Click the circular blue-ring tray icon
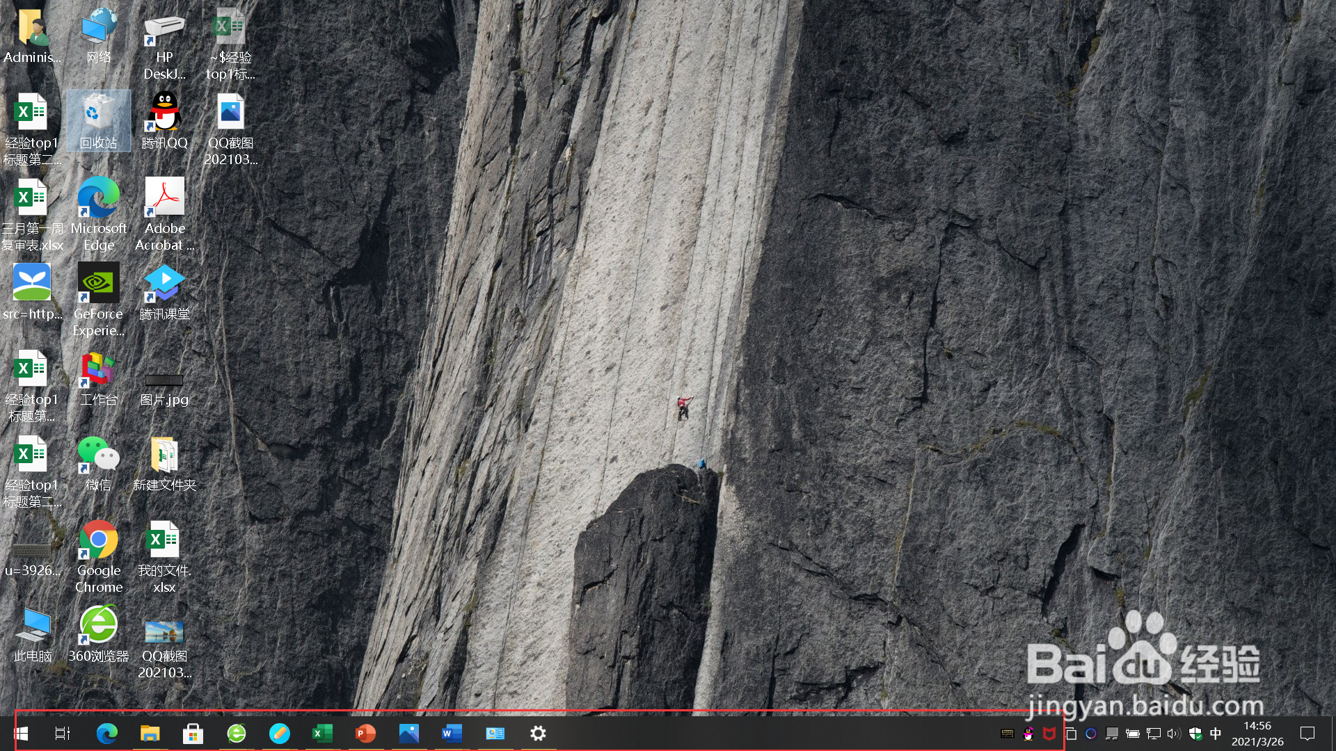 point(1091,734)
